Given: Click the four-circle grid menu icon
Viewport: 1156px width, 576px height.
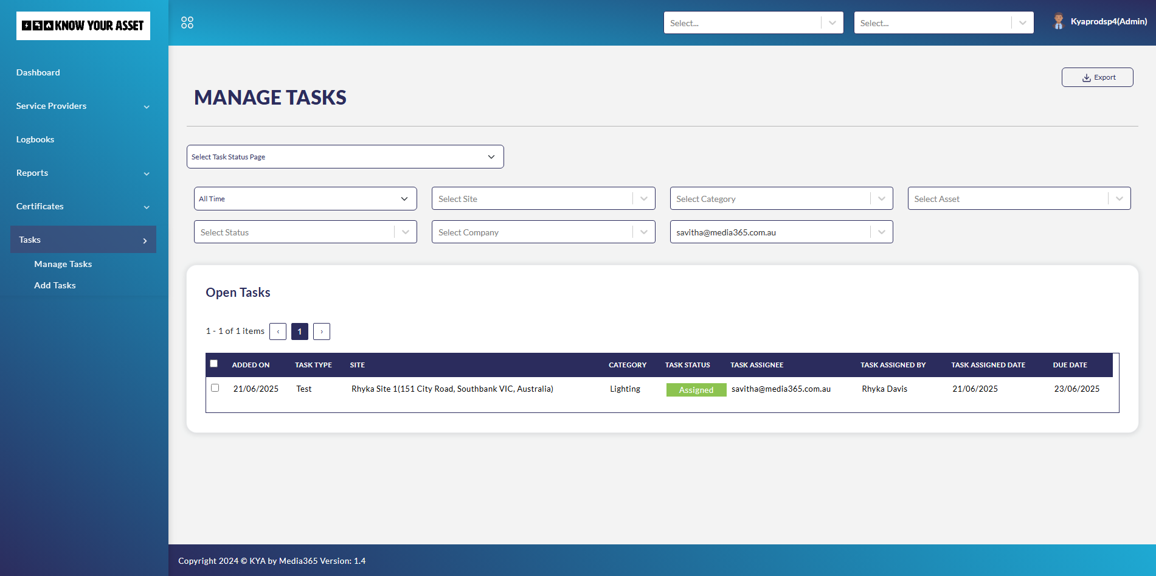Looking at the screenshot, I should tap(187, 23).
